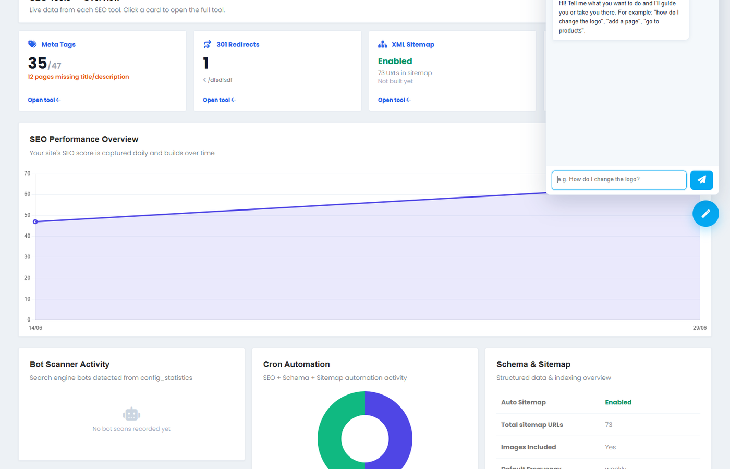Click the 'Cron Automation' heading

click(x=296, y=364)
